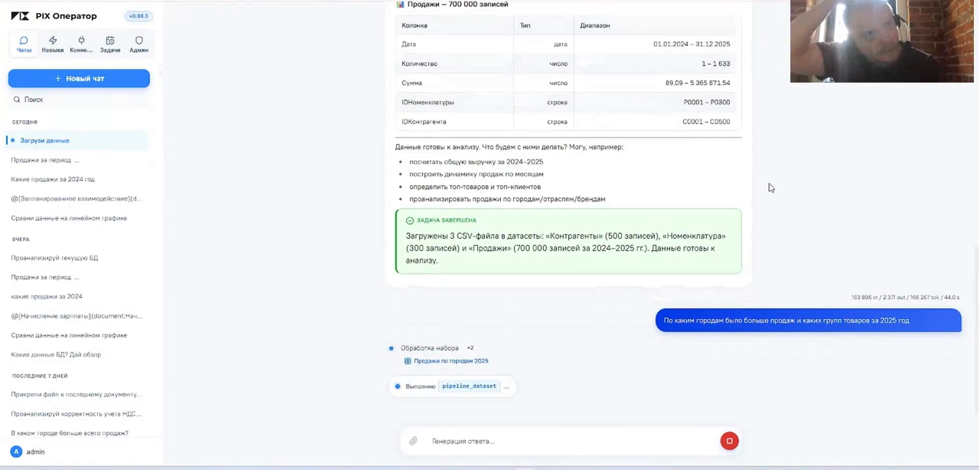Open the Админ shield icon

(139, 40)
